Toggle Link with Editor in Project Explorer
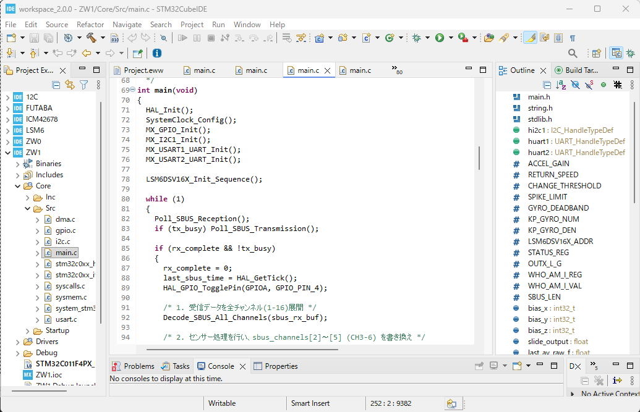Screen dimensions: 640x412 pyautogui.click(x=70, y=85)
